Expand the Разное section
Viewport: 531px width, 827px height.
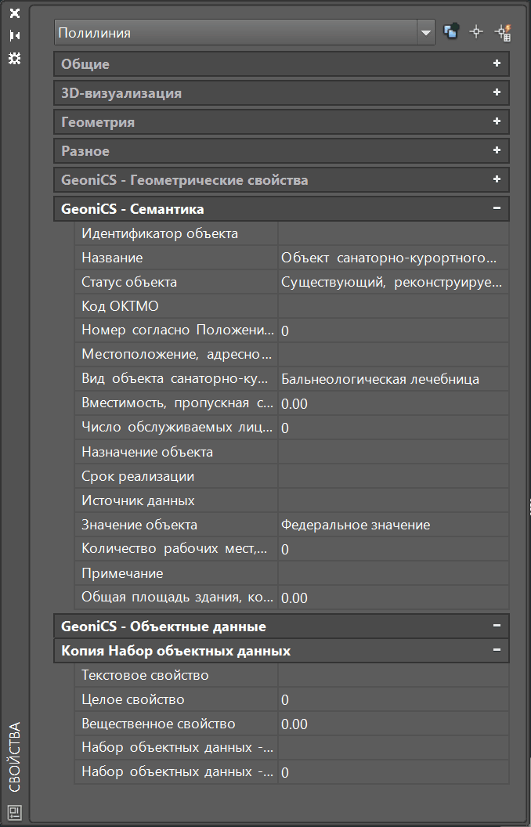(x=497, y=151)
